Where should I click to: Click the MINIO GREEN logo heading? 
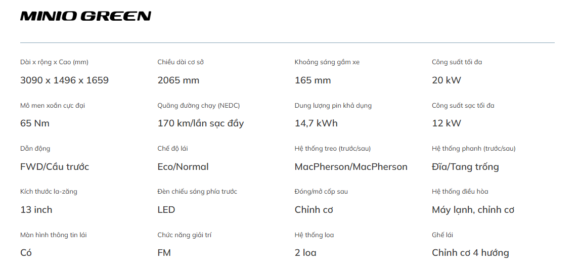[x=85, y=16]
